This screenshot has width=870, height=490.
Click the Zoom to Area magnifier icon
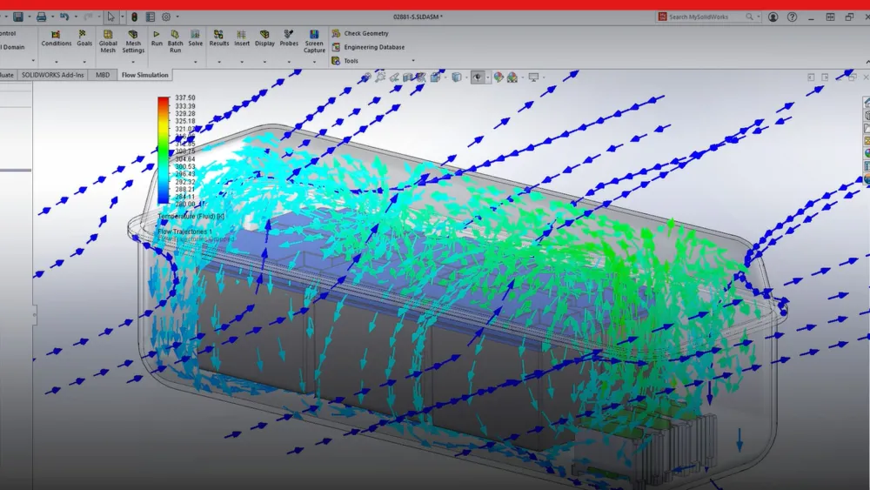(380, 77)
